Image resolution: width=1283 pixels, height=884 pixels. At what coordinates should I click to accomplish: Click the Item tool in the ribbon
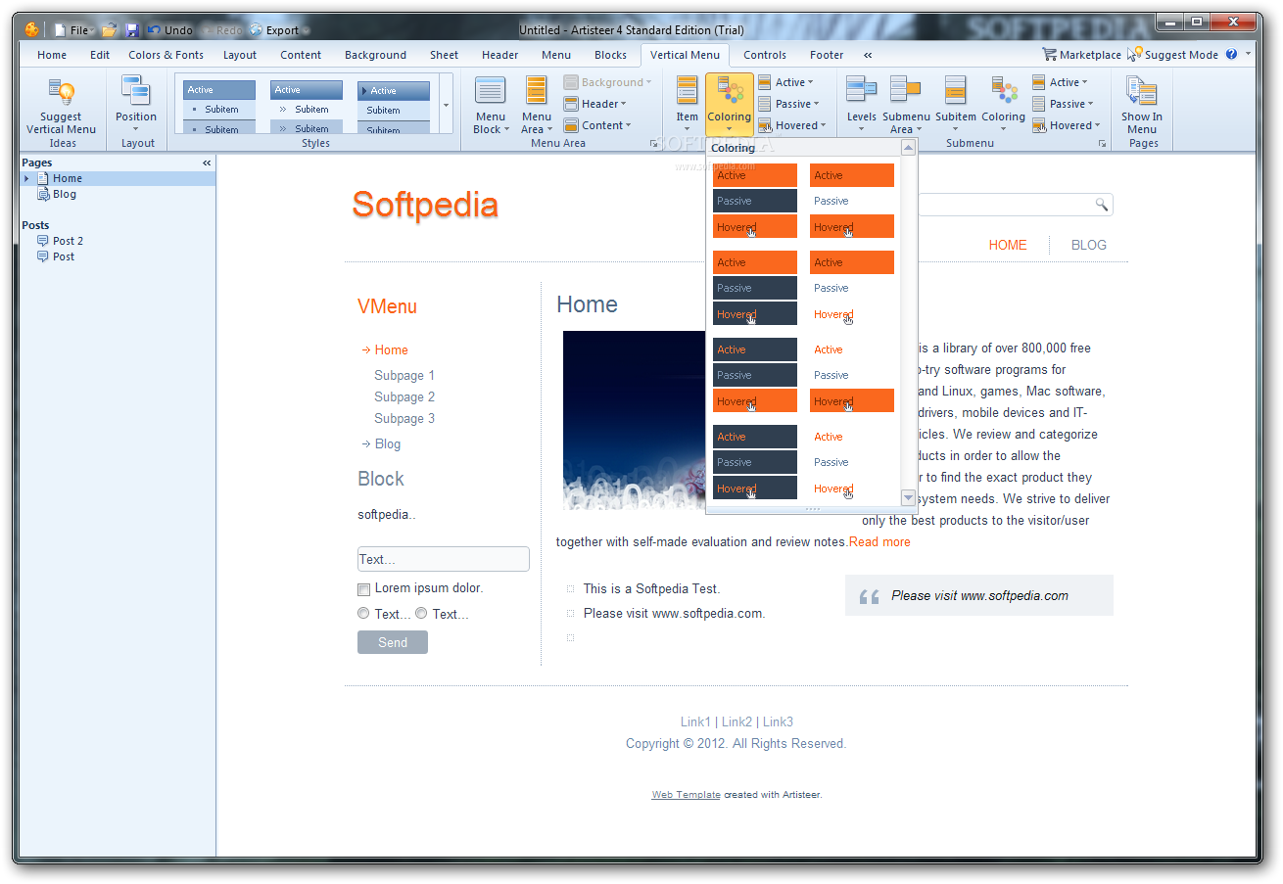pos(688,103)
